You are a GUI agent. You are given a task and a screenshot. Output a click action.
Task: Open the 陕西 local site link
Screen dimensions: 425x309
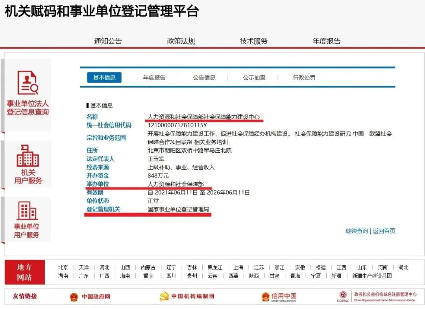coord(254,276)
